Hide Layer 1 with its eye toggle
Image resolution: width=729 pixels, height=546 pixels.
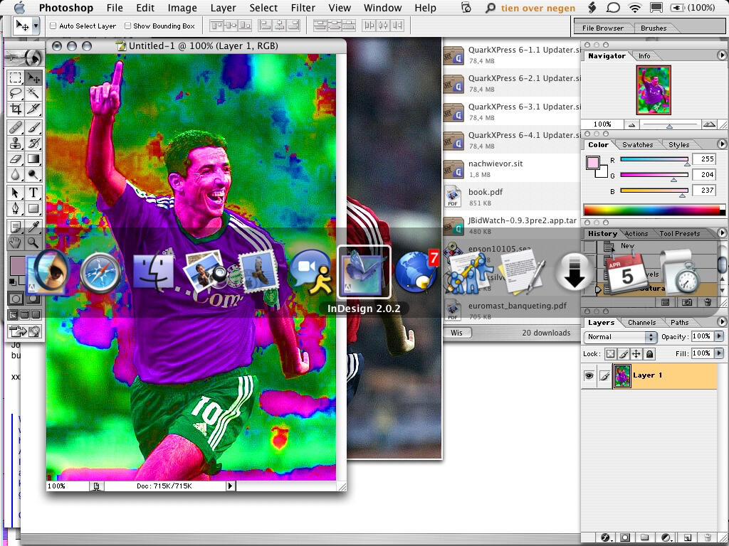[589, 375]
